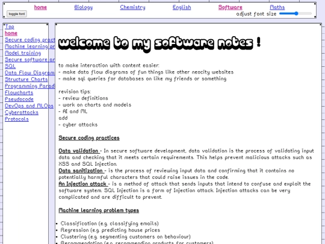Jump to Top in the sidebar
The height and width of the screenshot is (244, 325).
point(10,27)
